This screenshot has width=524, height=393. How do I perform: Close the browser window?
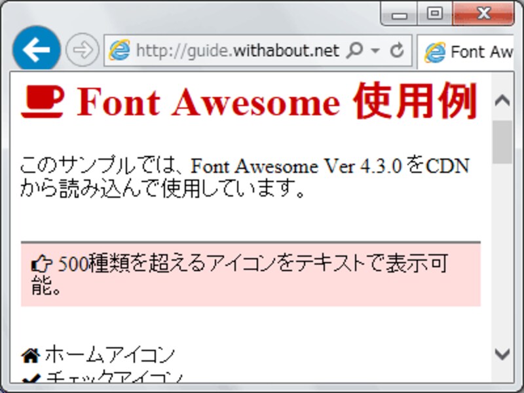(483, 14)
